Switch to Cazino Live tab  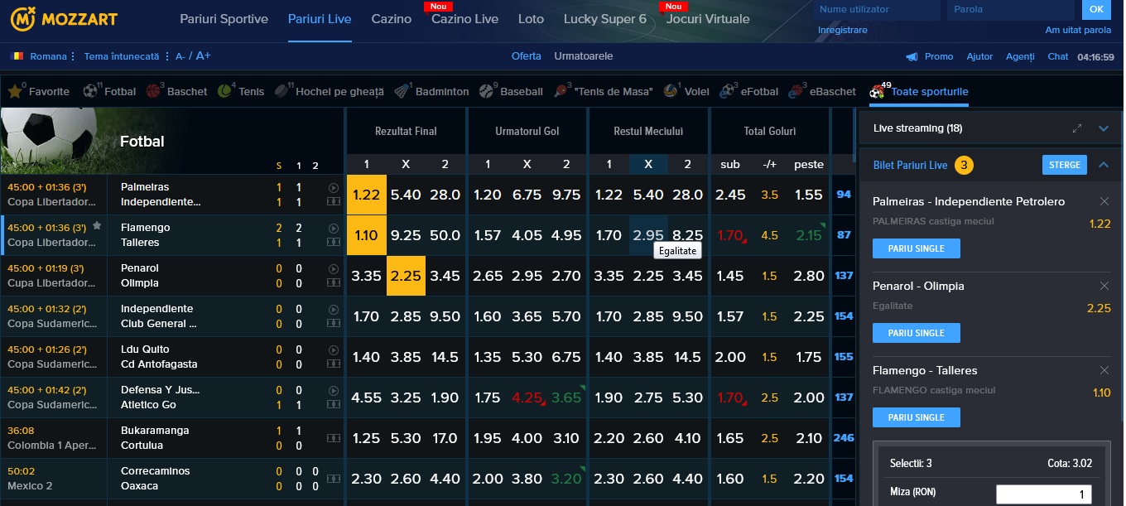point(464,19)
